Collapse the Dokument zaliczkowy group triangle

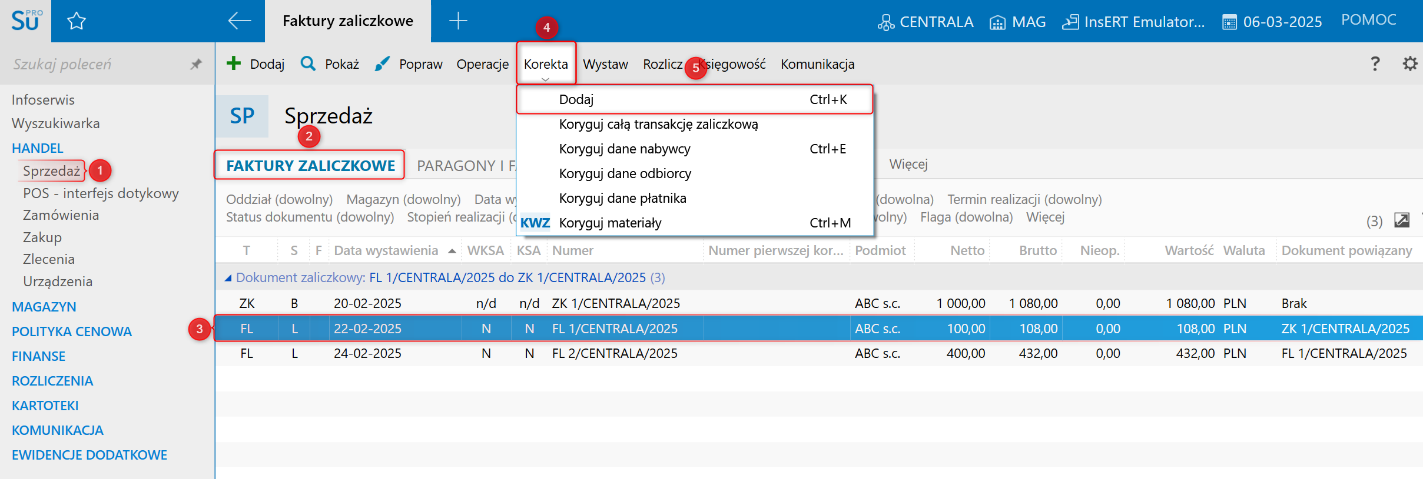click(x=228, y=278)
